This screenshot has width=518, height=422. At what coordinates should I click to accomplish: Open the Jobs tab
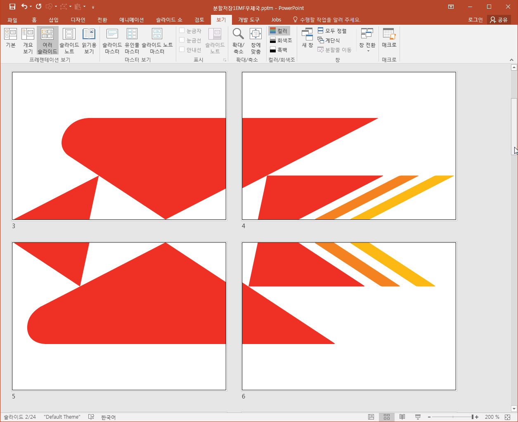(276, 20)
